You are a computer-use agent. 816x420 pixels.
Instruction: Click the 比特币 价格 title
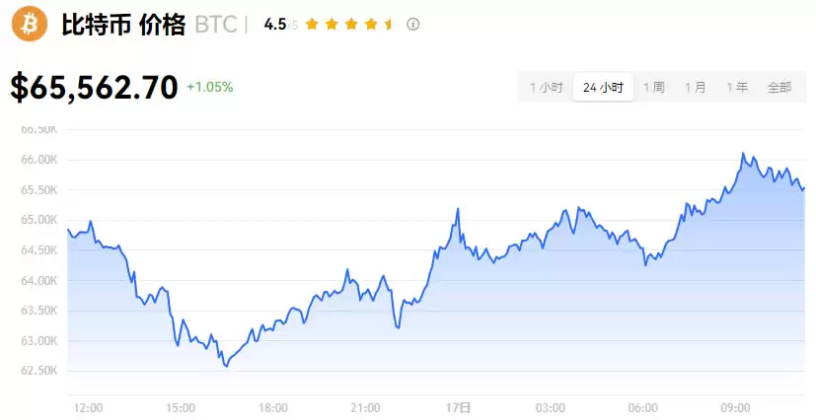tap(123, 25)
